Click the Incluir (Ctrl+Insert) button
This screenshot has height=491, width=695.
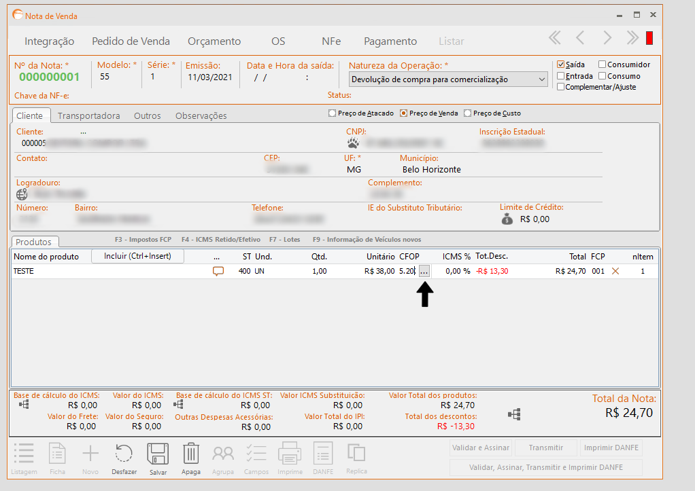click(137, 256)
